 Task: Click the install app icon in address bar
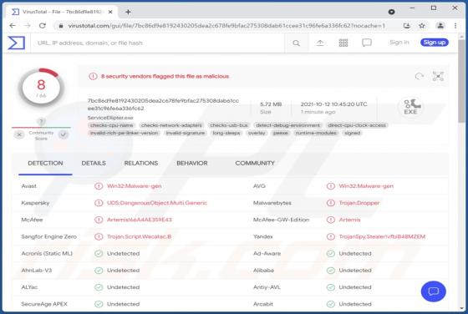pyautogui.click(x=406, y=26)
